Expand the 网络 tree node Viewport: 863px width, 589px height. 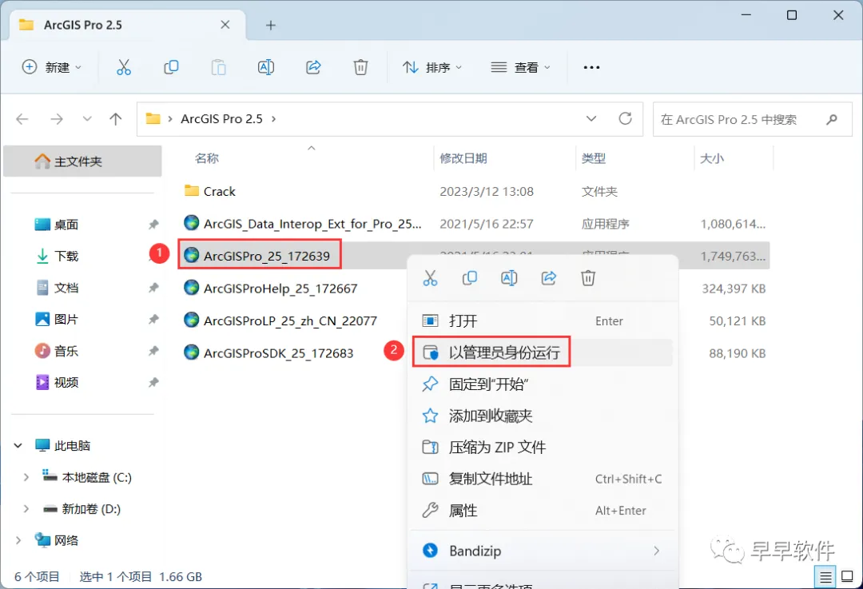(x=18, y=540)
